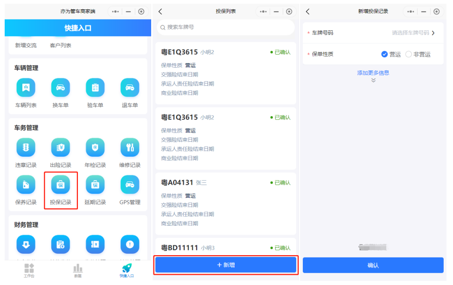Open 违章记录 violation records

pyautogui.click(x=26, y=148)
